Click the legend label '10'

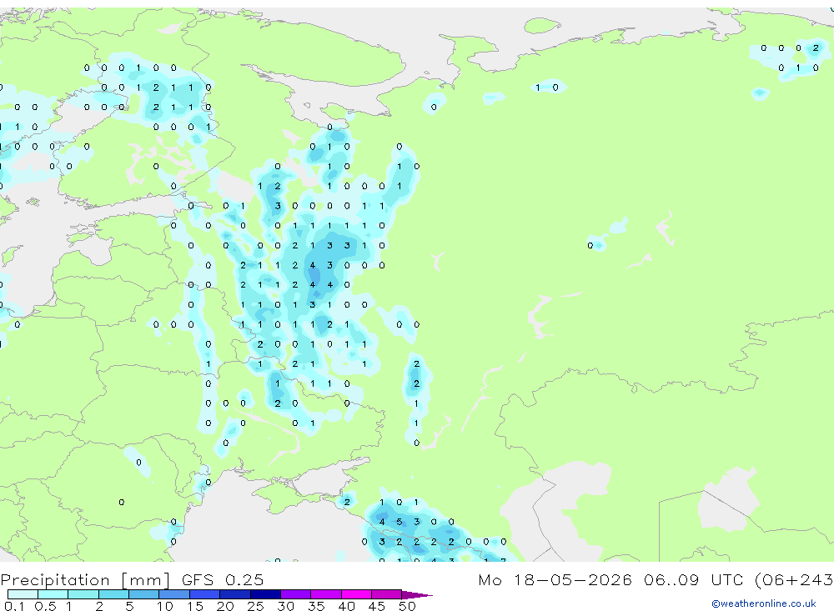tap(164, 606)
